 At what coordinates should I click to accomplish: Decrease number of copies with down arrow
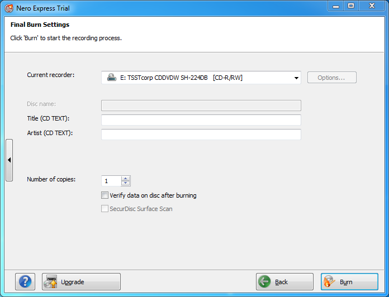tap(126, 183)
